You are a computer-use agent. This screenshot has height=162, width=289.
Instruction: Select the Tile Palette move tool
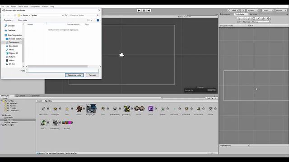(244, 18)
